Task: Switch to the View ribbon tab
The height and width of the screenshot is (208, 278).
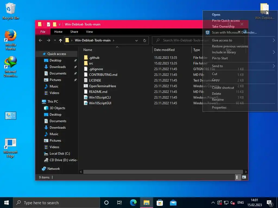Action: tap(89, 32)
